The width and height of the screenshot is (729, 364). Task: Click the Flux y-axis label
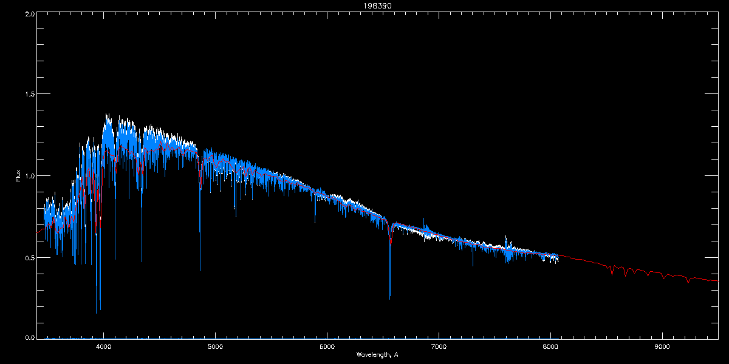[x=18, y=176]
